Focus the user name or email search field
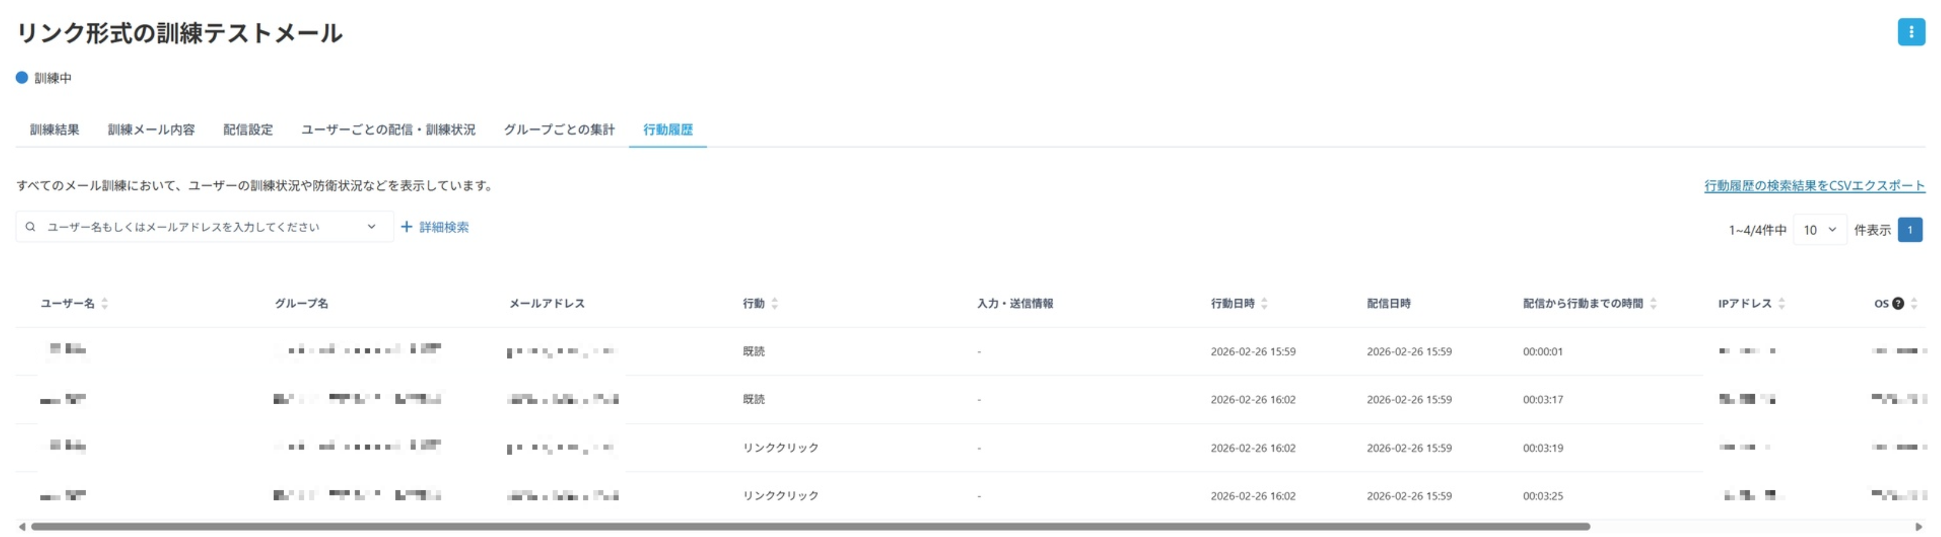The width and height of the screenshot is (1941, 537). point(204,227)
